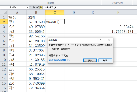Click the 取消 button
Viewport: 137px width, 92px height.
coord(105,60)
